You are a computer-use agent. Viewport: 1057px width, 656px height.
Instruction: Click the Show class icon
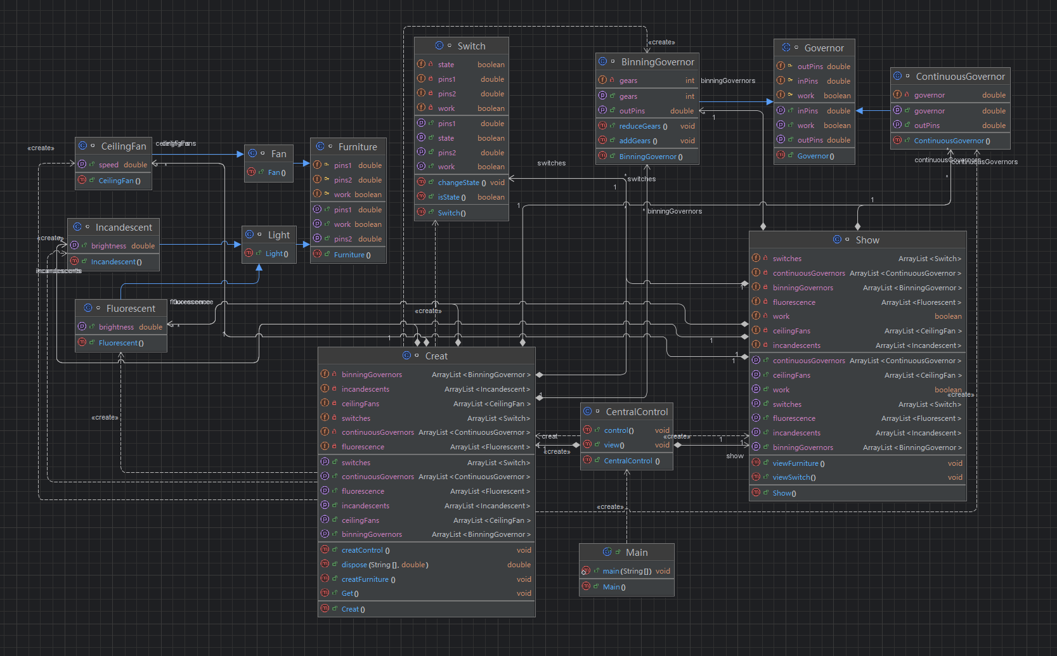click(838, 240)
